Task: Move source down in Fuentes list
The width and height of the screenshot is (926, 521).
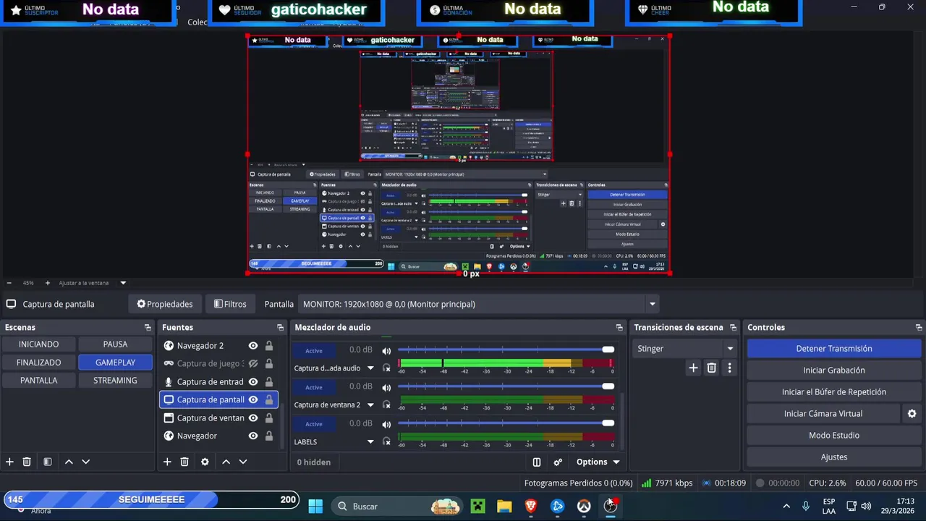Action: (x=243, y=462)
